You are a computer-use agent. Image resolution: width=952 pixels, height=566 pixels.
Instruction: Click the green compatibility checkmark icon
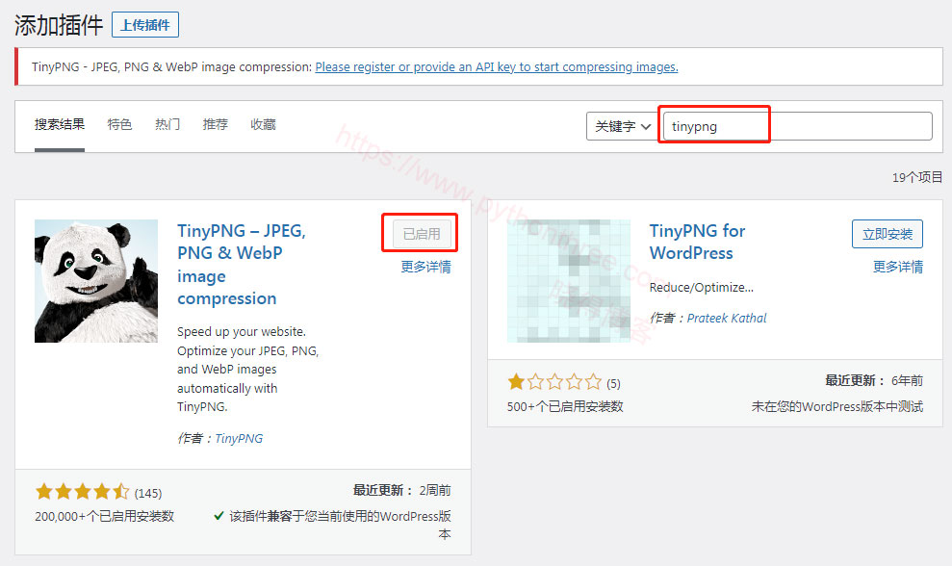tap(219, 516)
